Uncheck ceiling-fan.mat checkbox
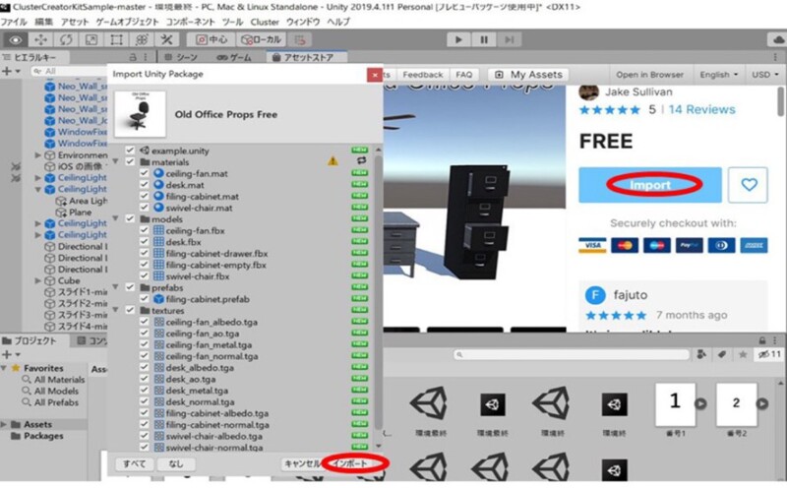 coord(144,173)
